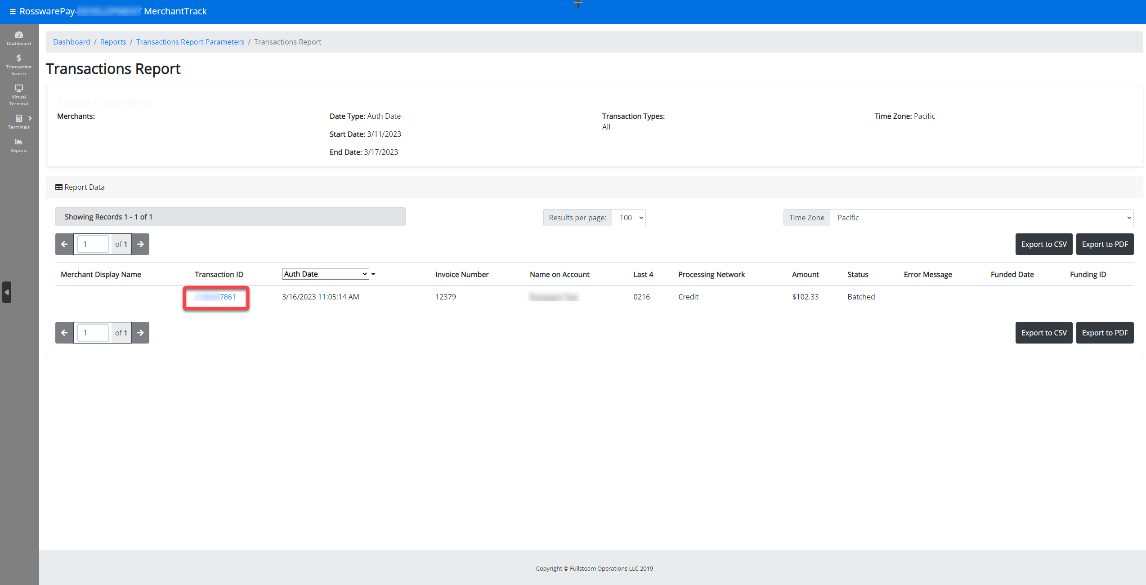This screenshot has height=585, width=1146.
Task: Go to previous page using top arrow
Action: coord(64,244)
